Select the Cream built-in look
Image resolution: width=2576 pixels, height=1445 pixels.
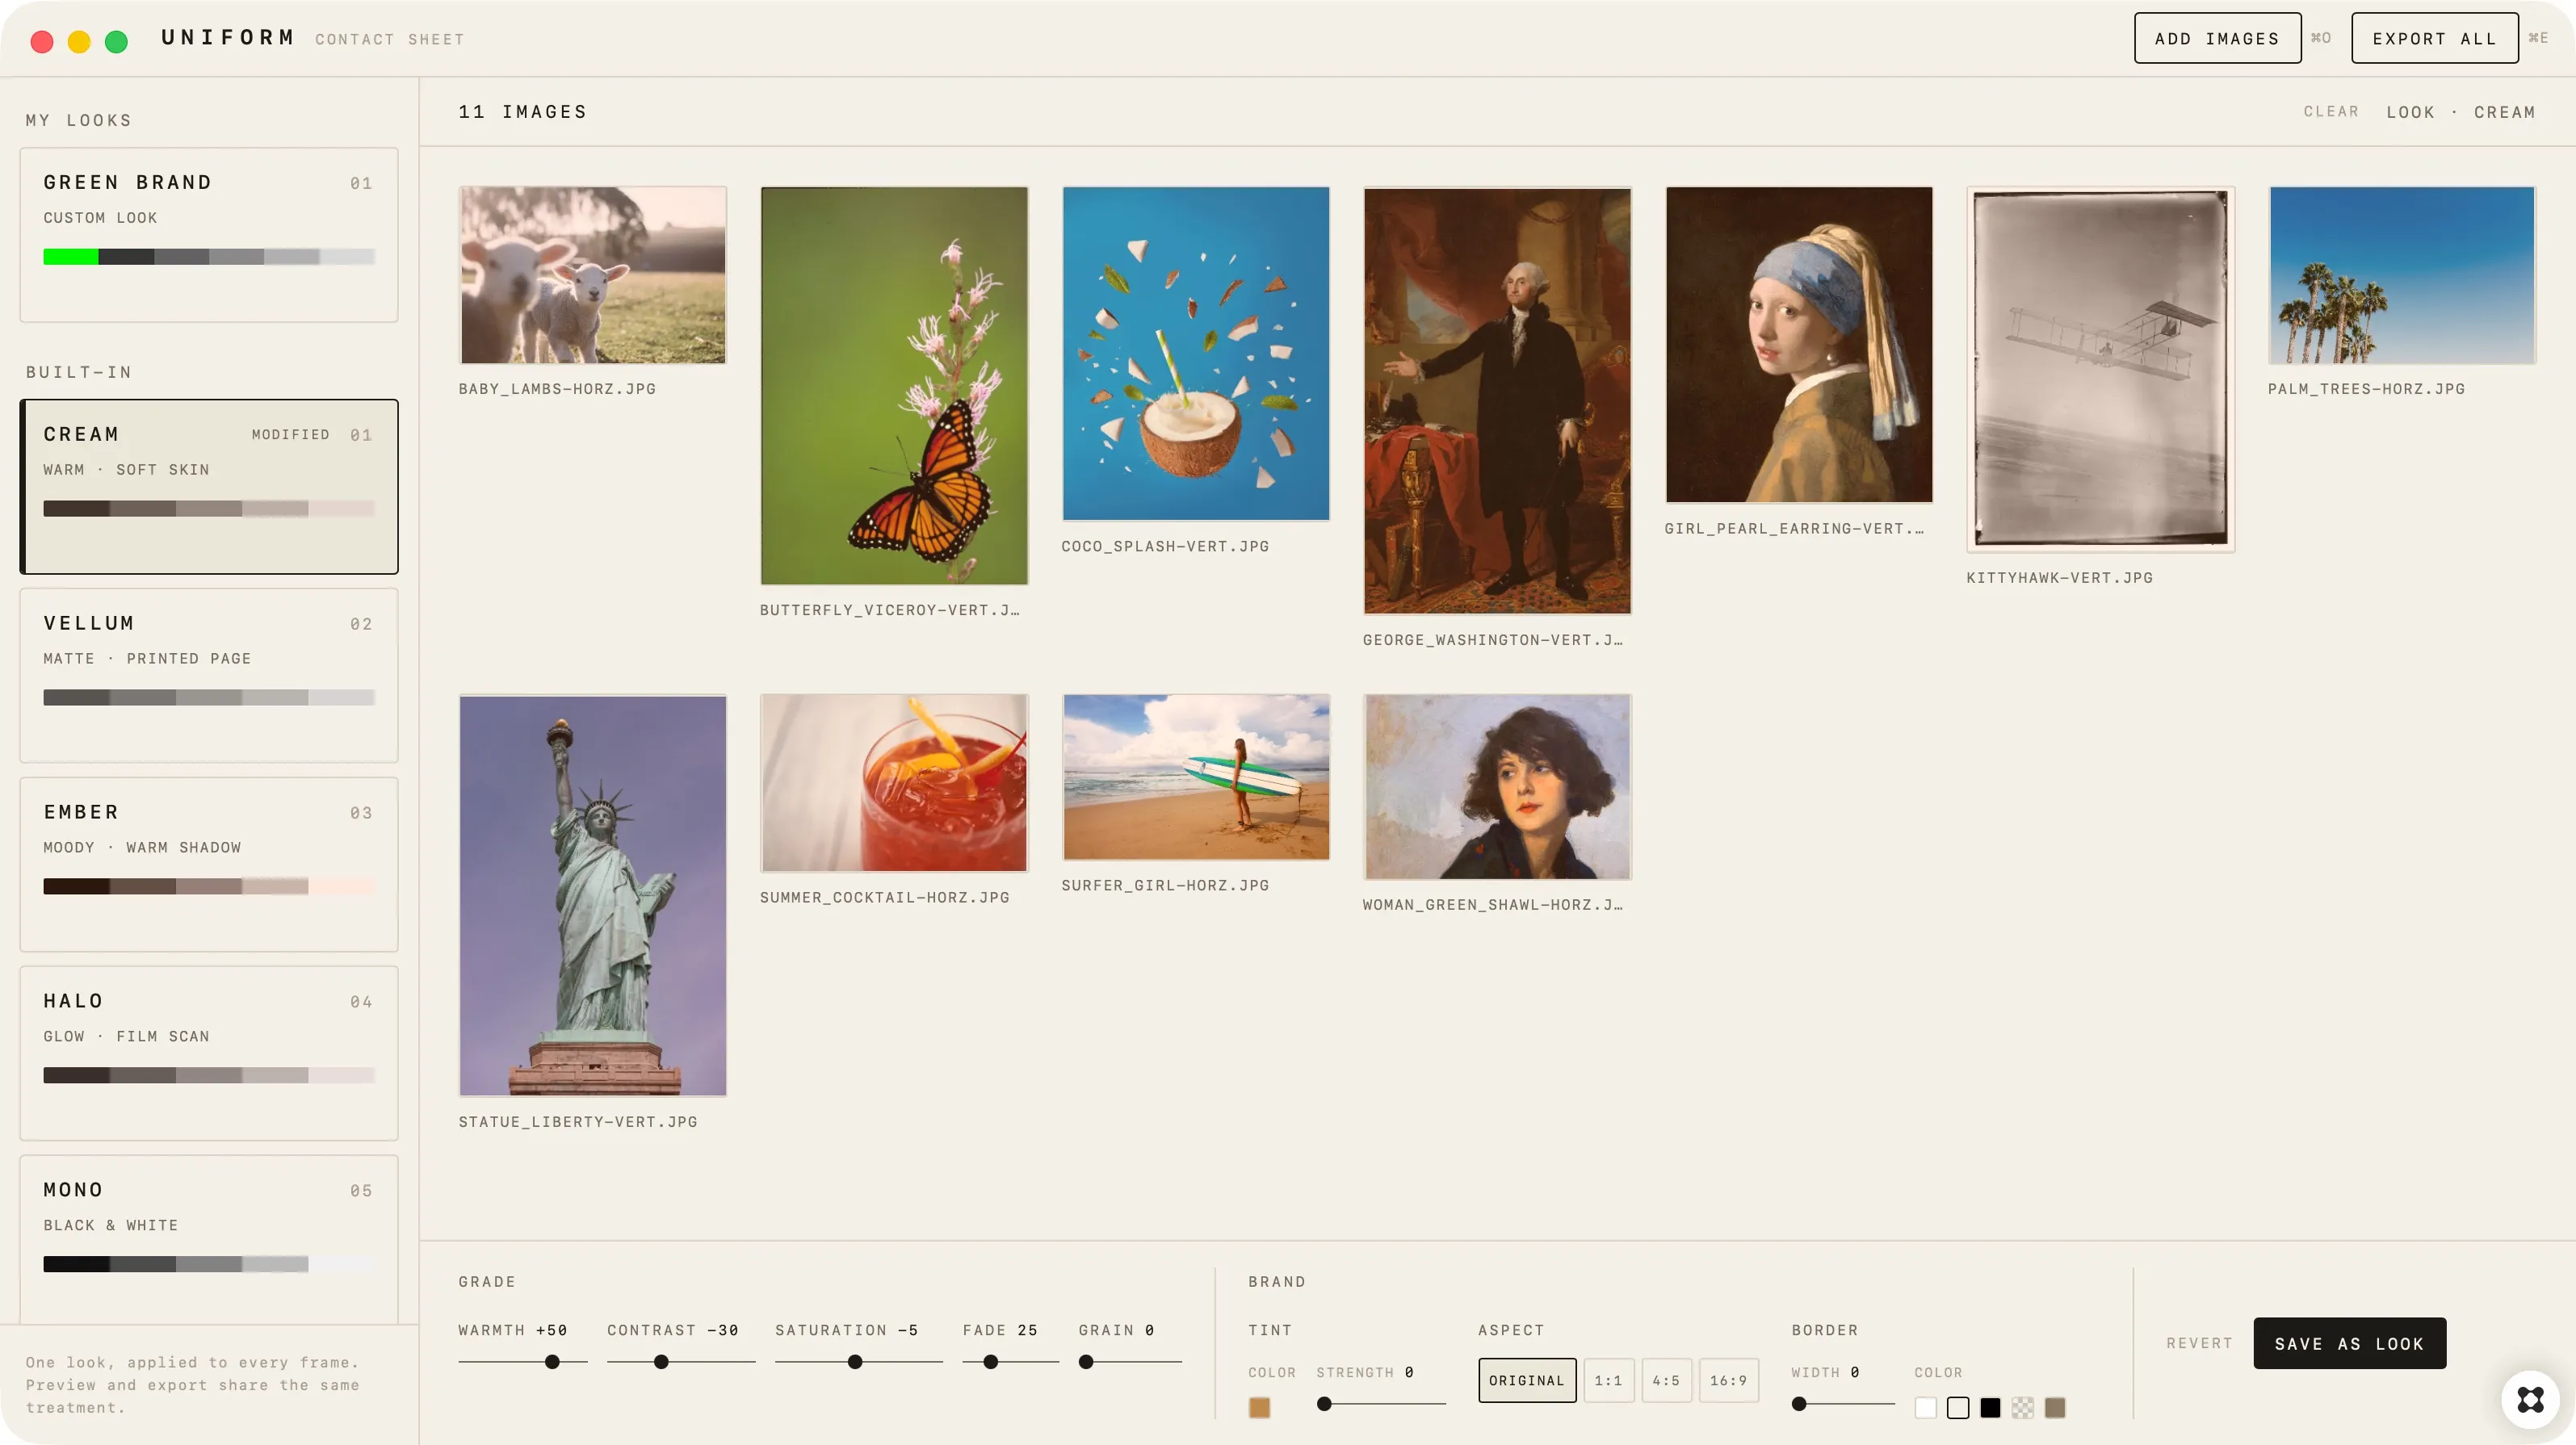coord(209,487)
